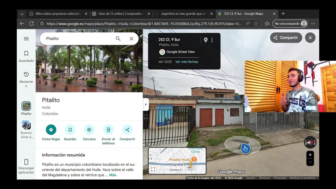
Task: Open 'No sincronizando' profile button
Action: pos(290,24)
